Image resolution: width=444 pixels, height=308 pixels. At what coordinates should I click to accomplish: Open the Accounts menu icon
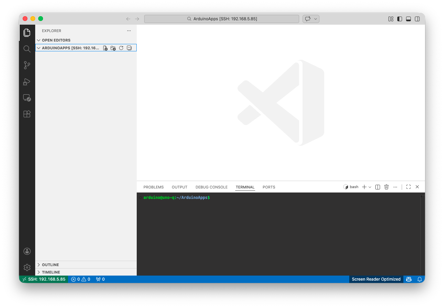27,251
